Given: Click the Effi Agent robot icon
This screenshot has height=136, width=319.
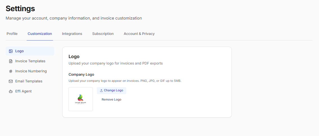Looking at the screenshot, I should click(11, 91).
